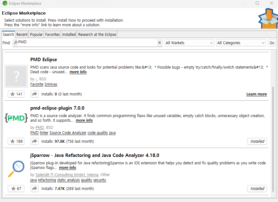Click the PMD tag under pmd-eclipse-plugin

coord(34,133)
